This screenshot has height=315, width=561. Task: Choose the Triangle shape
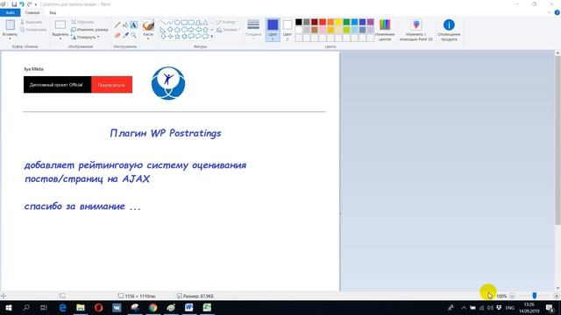point(205,23)
